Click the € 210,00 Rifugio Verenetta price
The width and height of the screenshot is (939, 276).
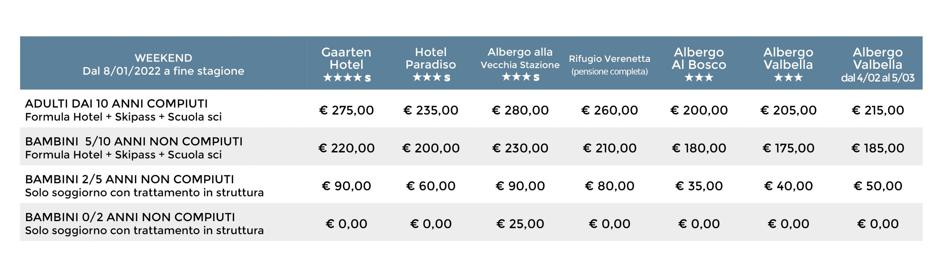click(x=609, y=148)
